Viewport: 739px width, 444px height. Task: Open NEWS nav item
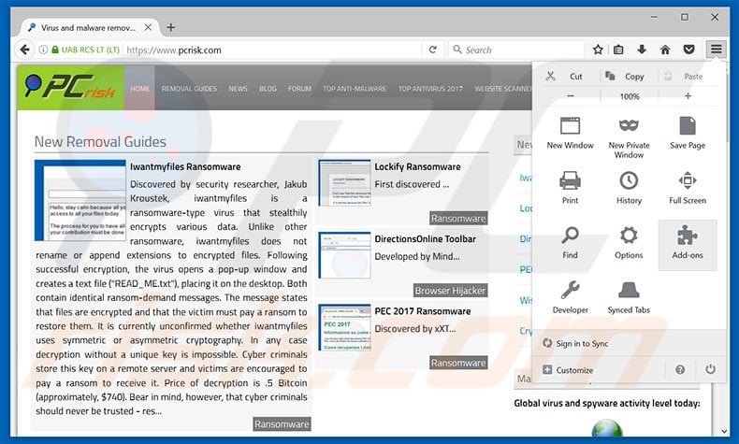pyautogui.click(x=238, y=89)
